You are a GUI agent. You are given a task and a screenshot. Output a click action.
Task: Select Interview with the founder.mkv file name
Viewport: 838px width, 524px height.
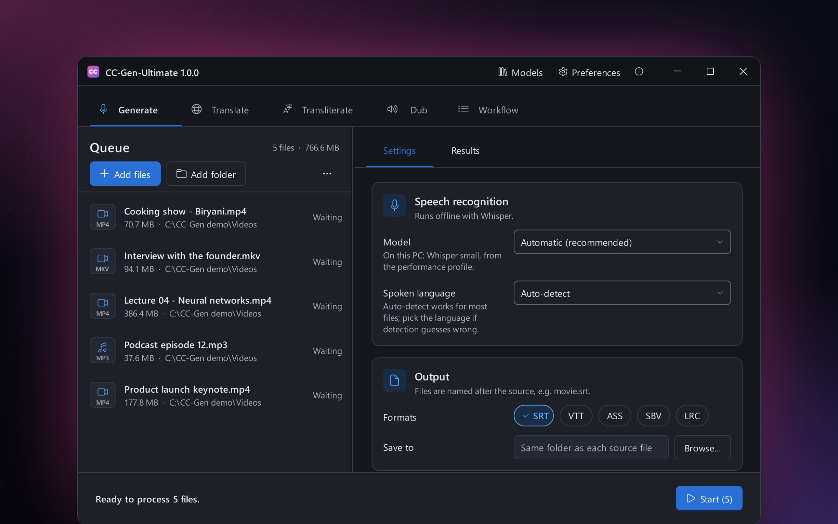(x=192, y=256)
